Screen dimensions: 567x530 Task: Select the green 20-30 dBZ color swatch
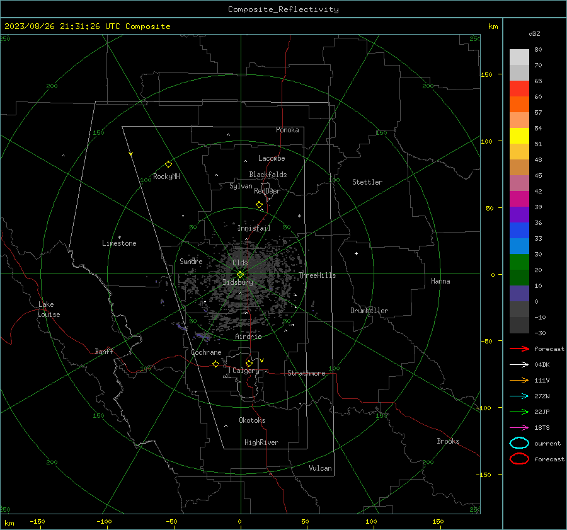pyautogui.click(x=519, y=262)
